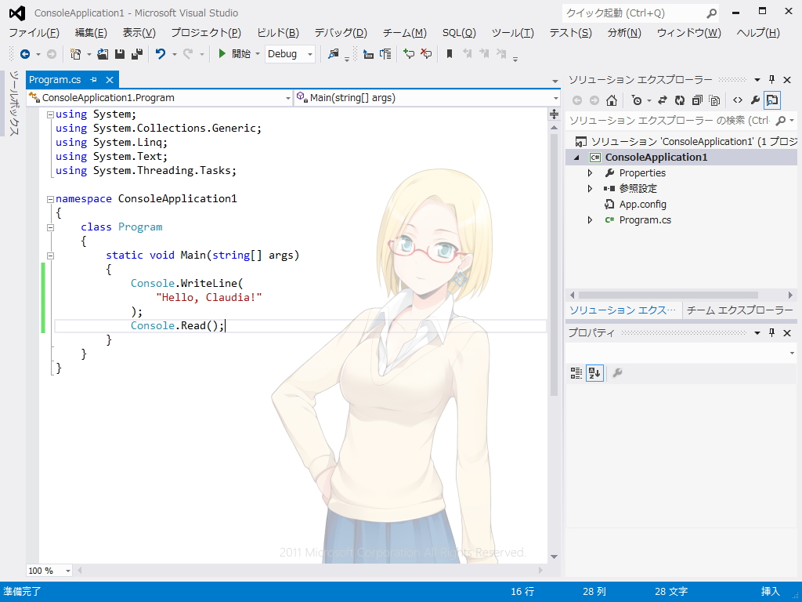Undo the last edit with the Undo arrow

(x=161, y=54)
